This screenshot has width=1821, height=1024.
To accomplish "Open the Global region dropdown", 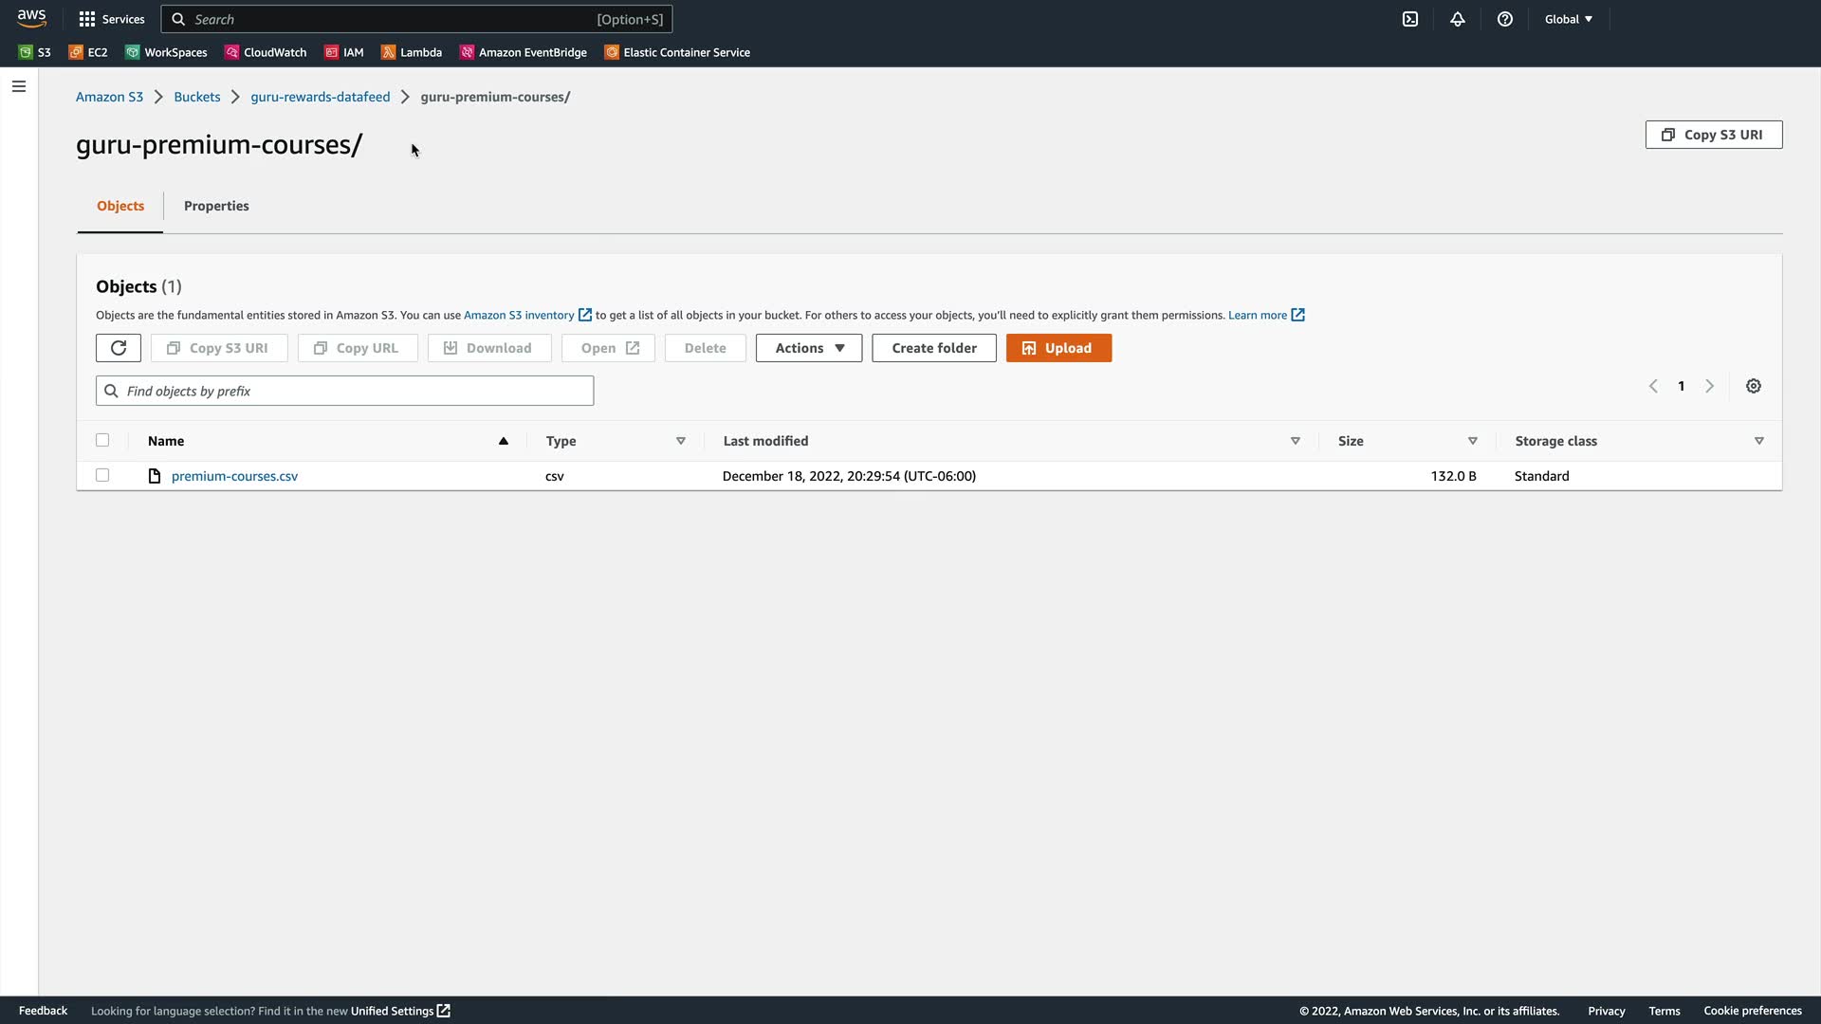I will tap(1568, 19).
